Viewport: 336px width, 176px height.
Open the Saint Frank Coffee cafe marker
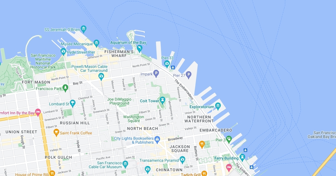tap(56, 132)
